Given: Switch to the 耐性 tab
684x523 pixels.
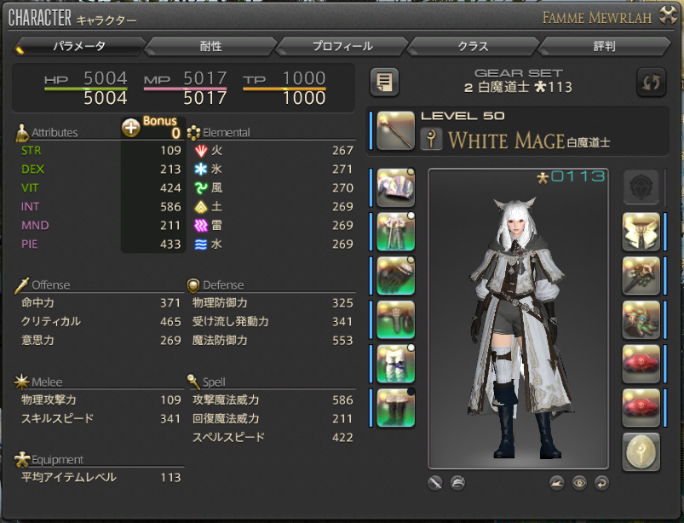Looking at the screenshot, I should click(210, 46).
